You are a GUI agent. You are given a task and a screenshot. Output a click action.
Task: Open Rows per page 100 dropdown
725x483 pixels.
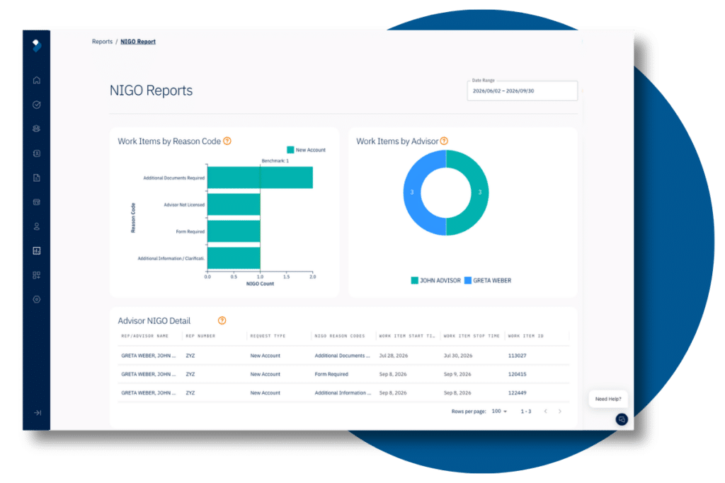point(499,411)
